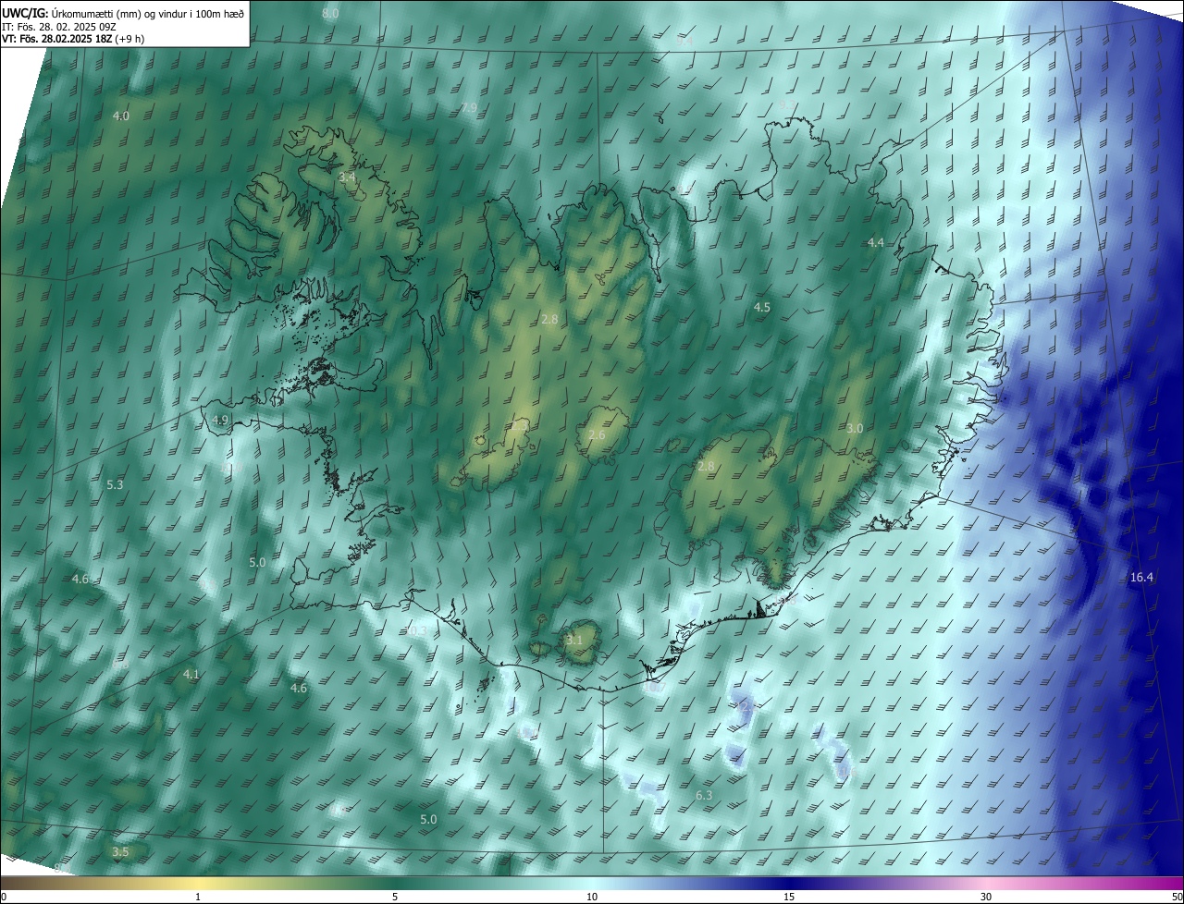Screen dimensions: 1184x904
Task: Click the 50 tick on the color scale
Action: click(1177, 897)
